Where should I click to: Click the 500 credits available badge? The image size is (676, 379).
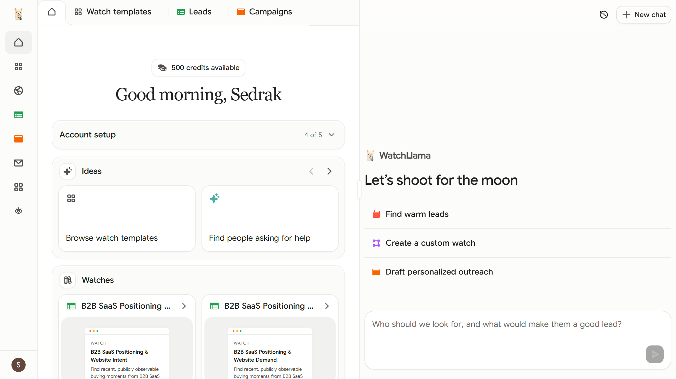[x=198, y=68]
